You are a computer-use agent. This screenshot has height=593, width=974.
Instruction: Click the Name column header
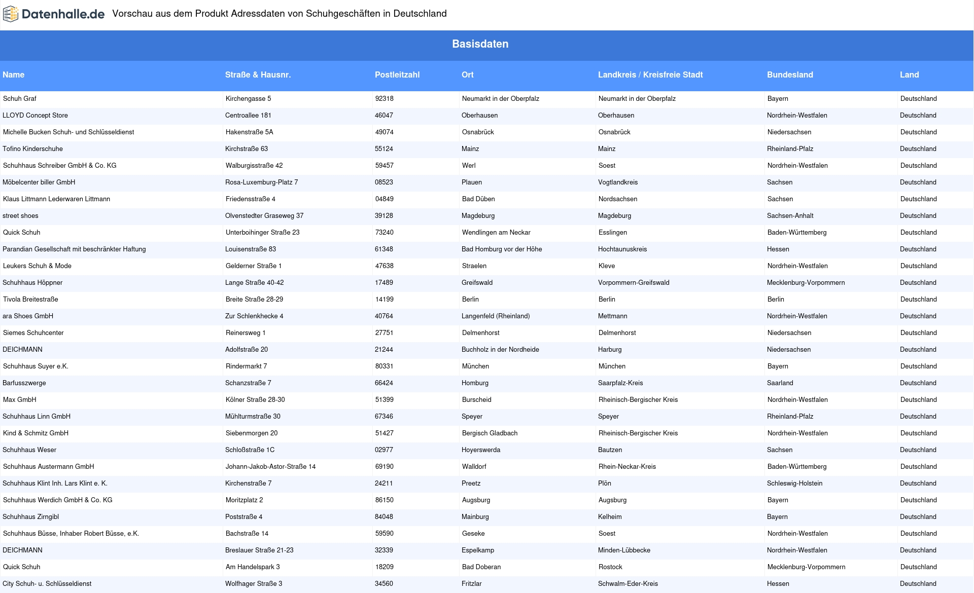(13, 75)
